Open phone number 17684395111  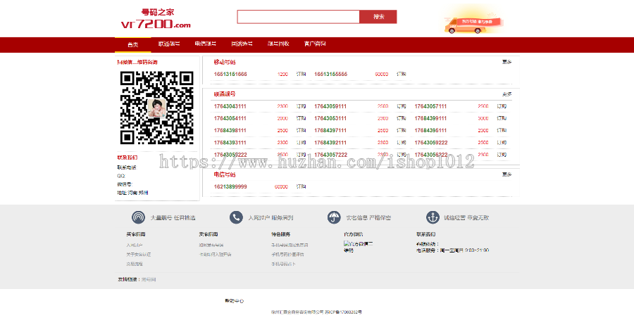[x=430, y=130]
